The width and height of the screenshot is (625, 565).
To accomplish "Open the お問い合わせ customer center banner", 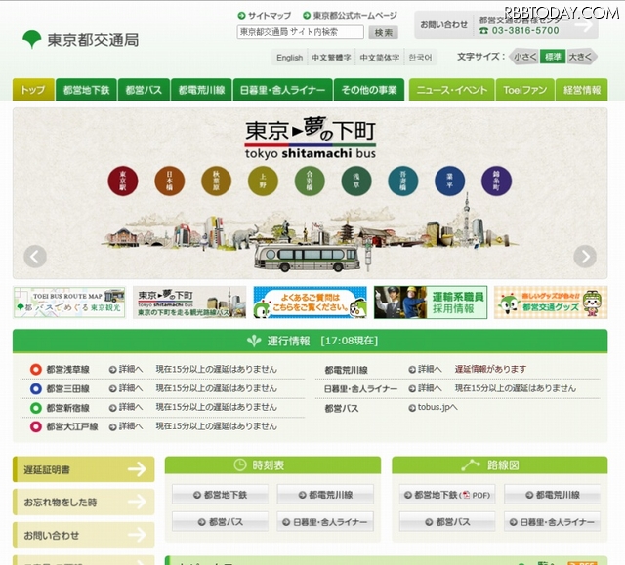I will coord(506,25).
